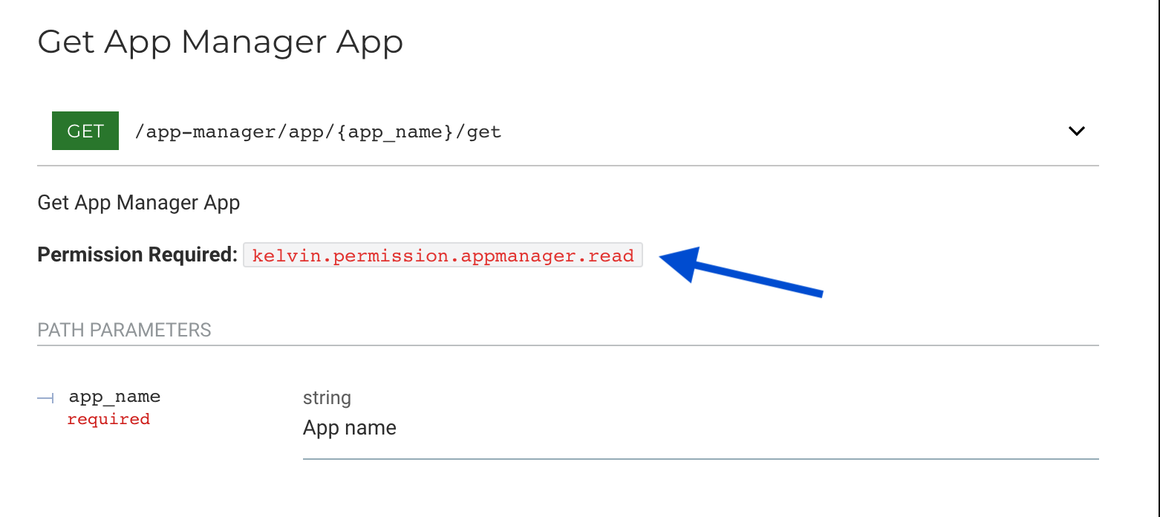Click the chevron at the right of endpoint bar
1160x517 pixels.
[1076, 131]
